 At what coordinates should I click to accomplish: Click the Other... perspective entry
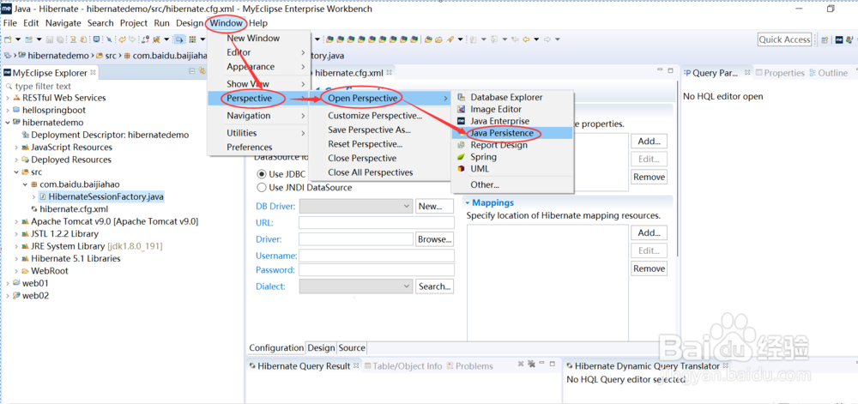point(485,184)
